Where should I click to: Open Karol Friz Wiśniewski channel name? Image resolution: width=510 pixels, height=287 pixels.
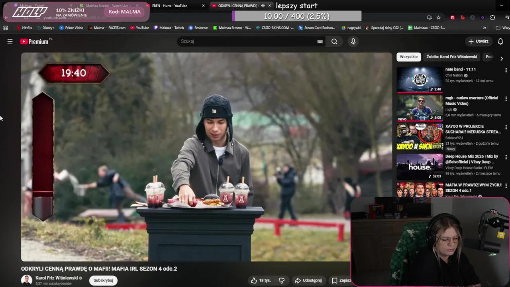tap(57, 278)
